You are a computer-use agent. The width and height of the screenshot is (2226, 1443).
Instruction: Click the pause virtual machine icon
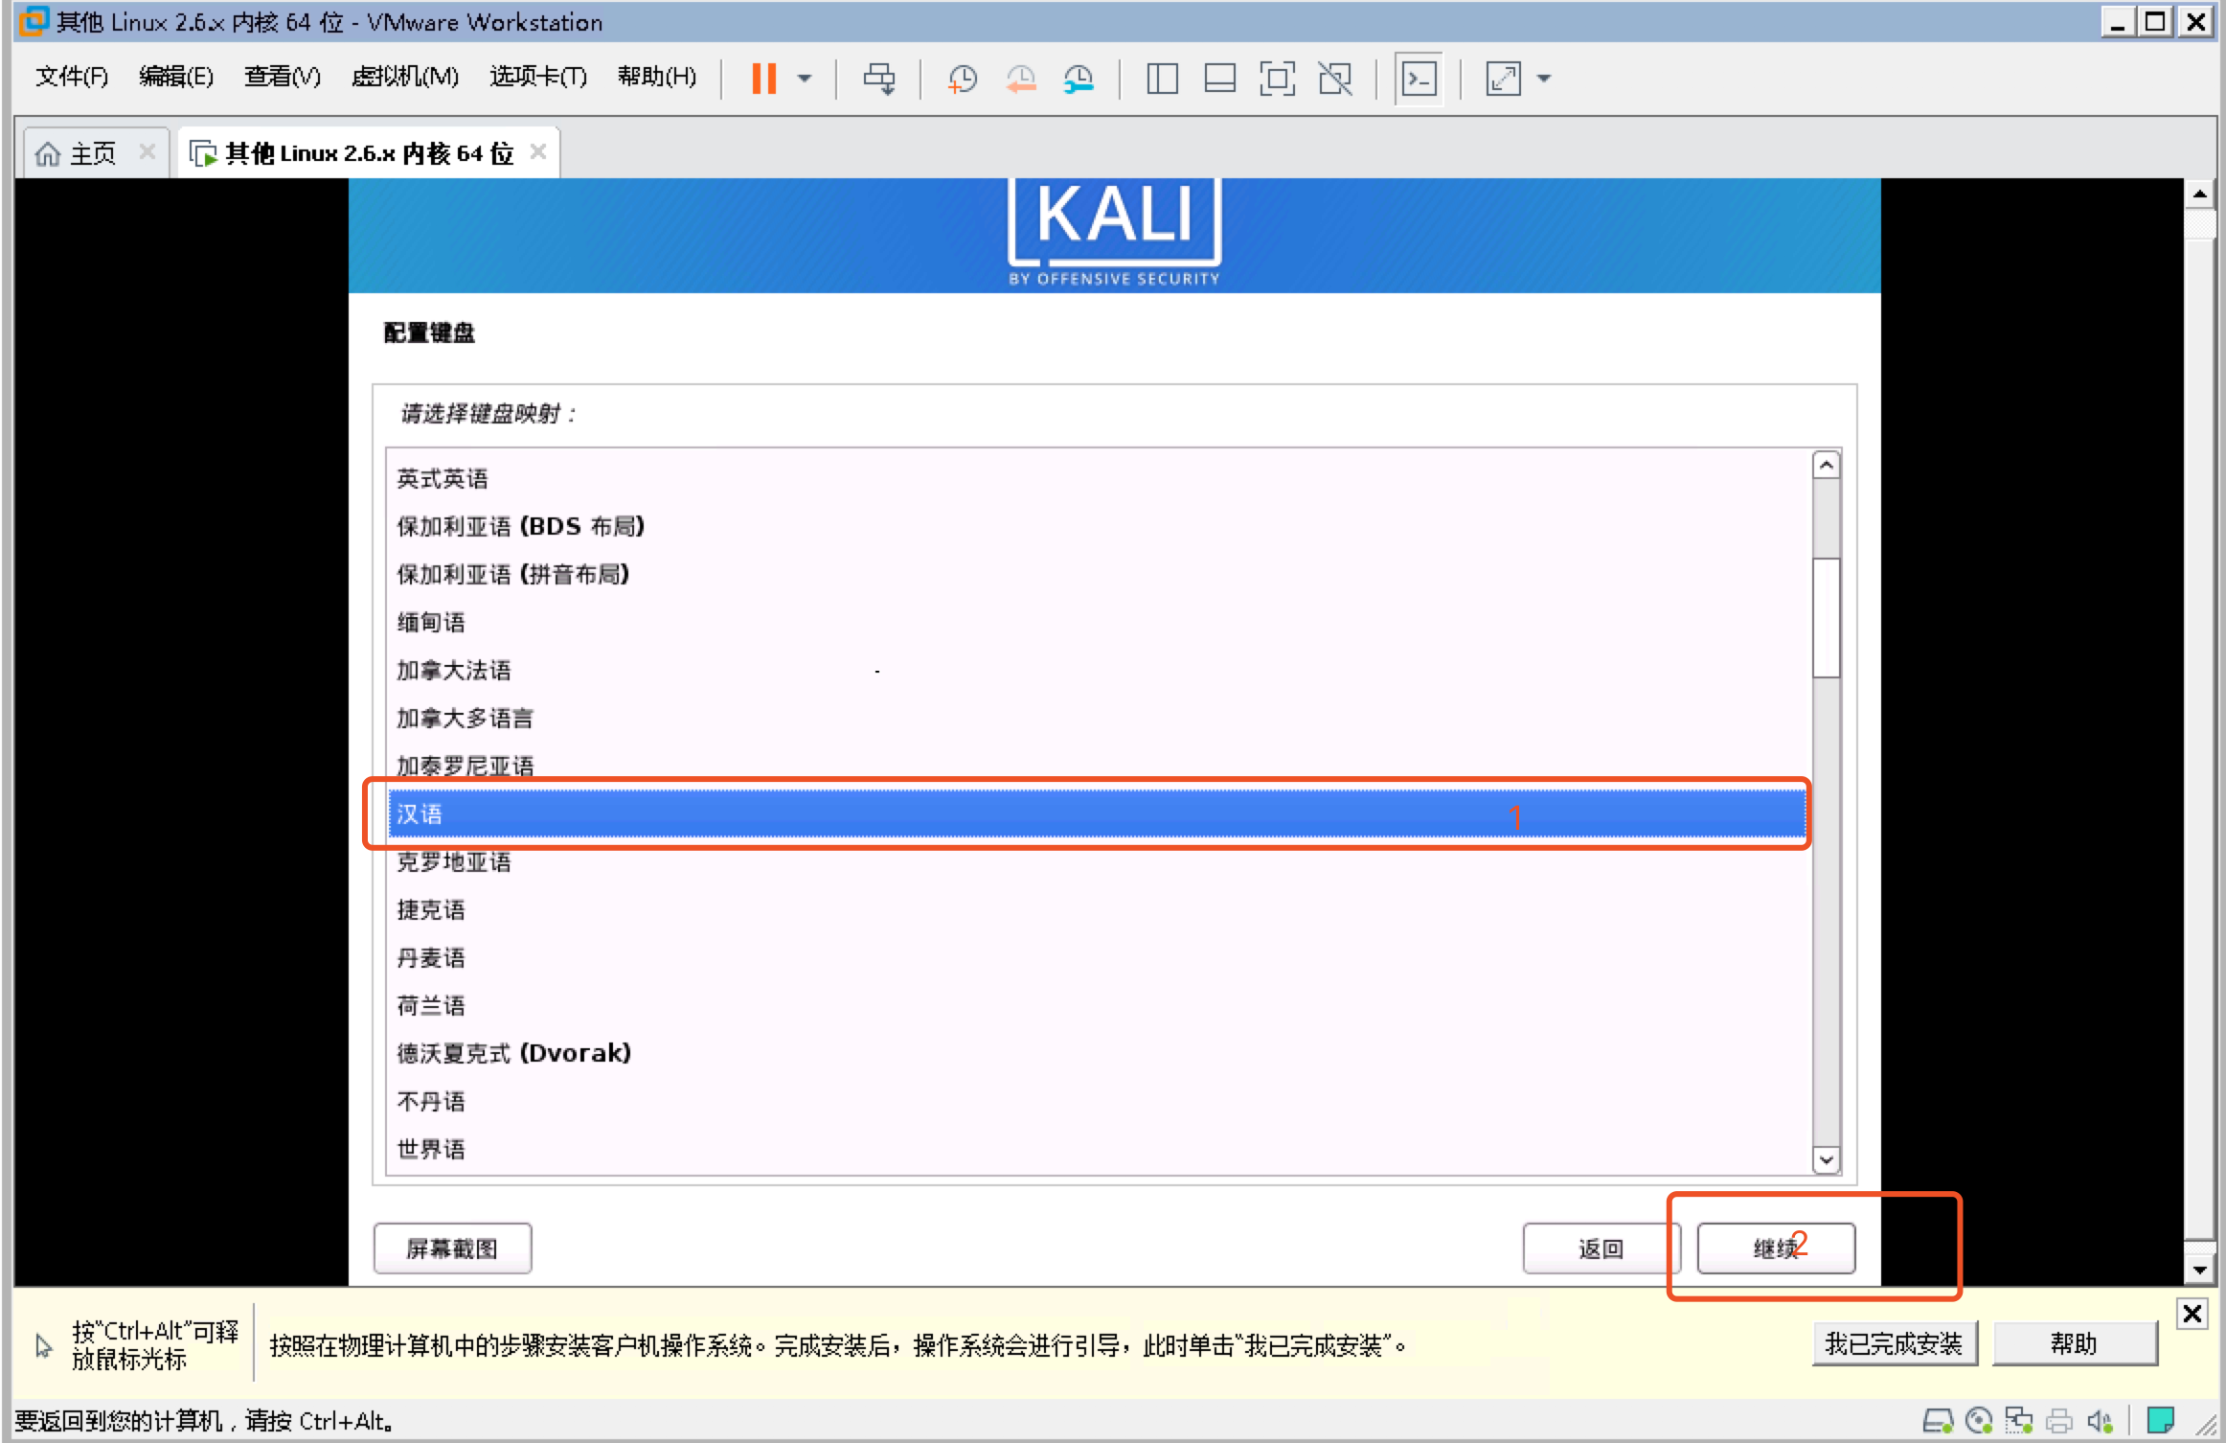pyautogui.click(x=763, y=79)
